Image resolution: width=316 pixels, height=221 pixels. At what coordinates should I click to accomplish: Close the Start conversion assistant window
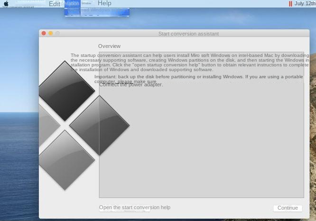[44, 33]
